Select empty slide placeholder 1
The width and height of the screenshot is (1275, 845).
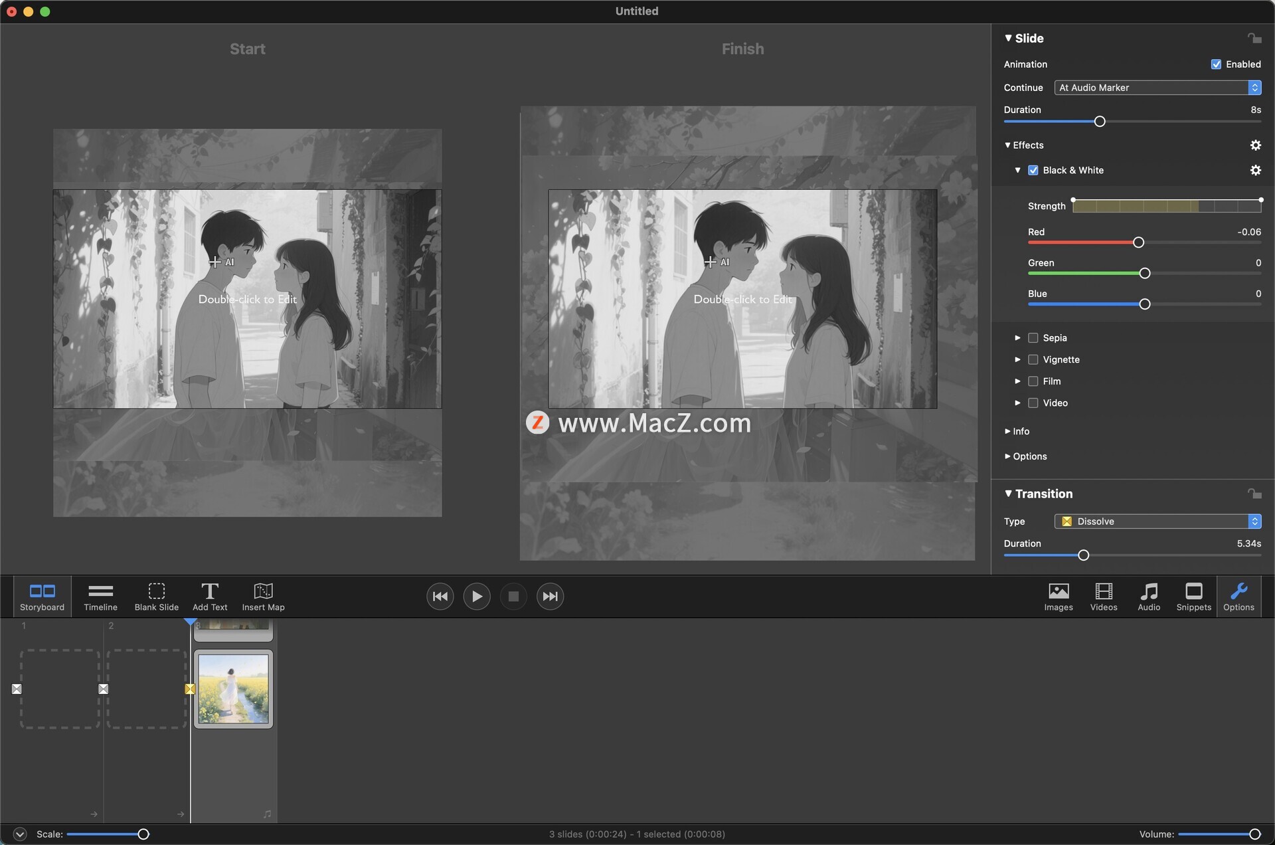[60, 689]
